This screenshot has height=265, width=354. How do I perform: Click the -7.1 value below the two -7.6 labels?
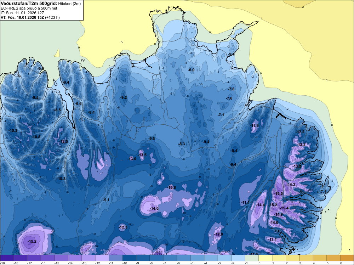click(221, 115)
